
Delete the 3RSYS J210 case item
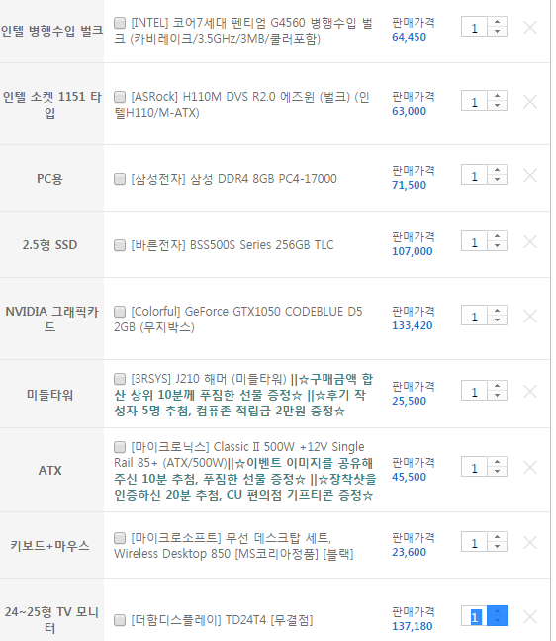tap(530, 392)
